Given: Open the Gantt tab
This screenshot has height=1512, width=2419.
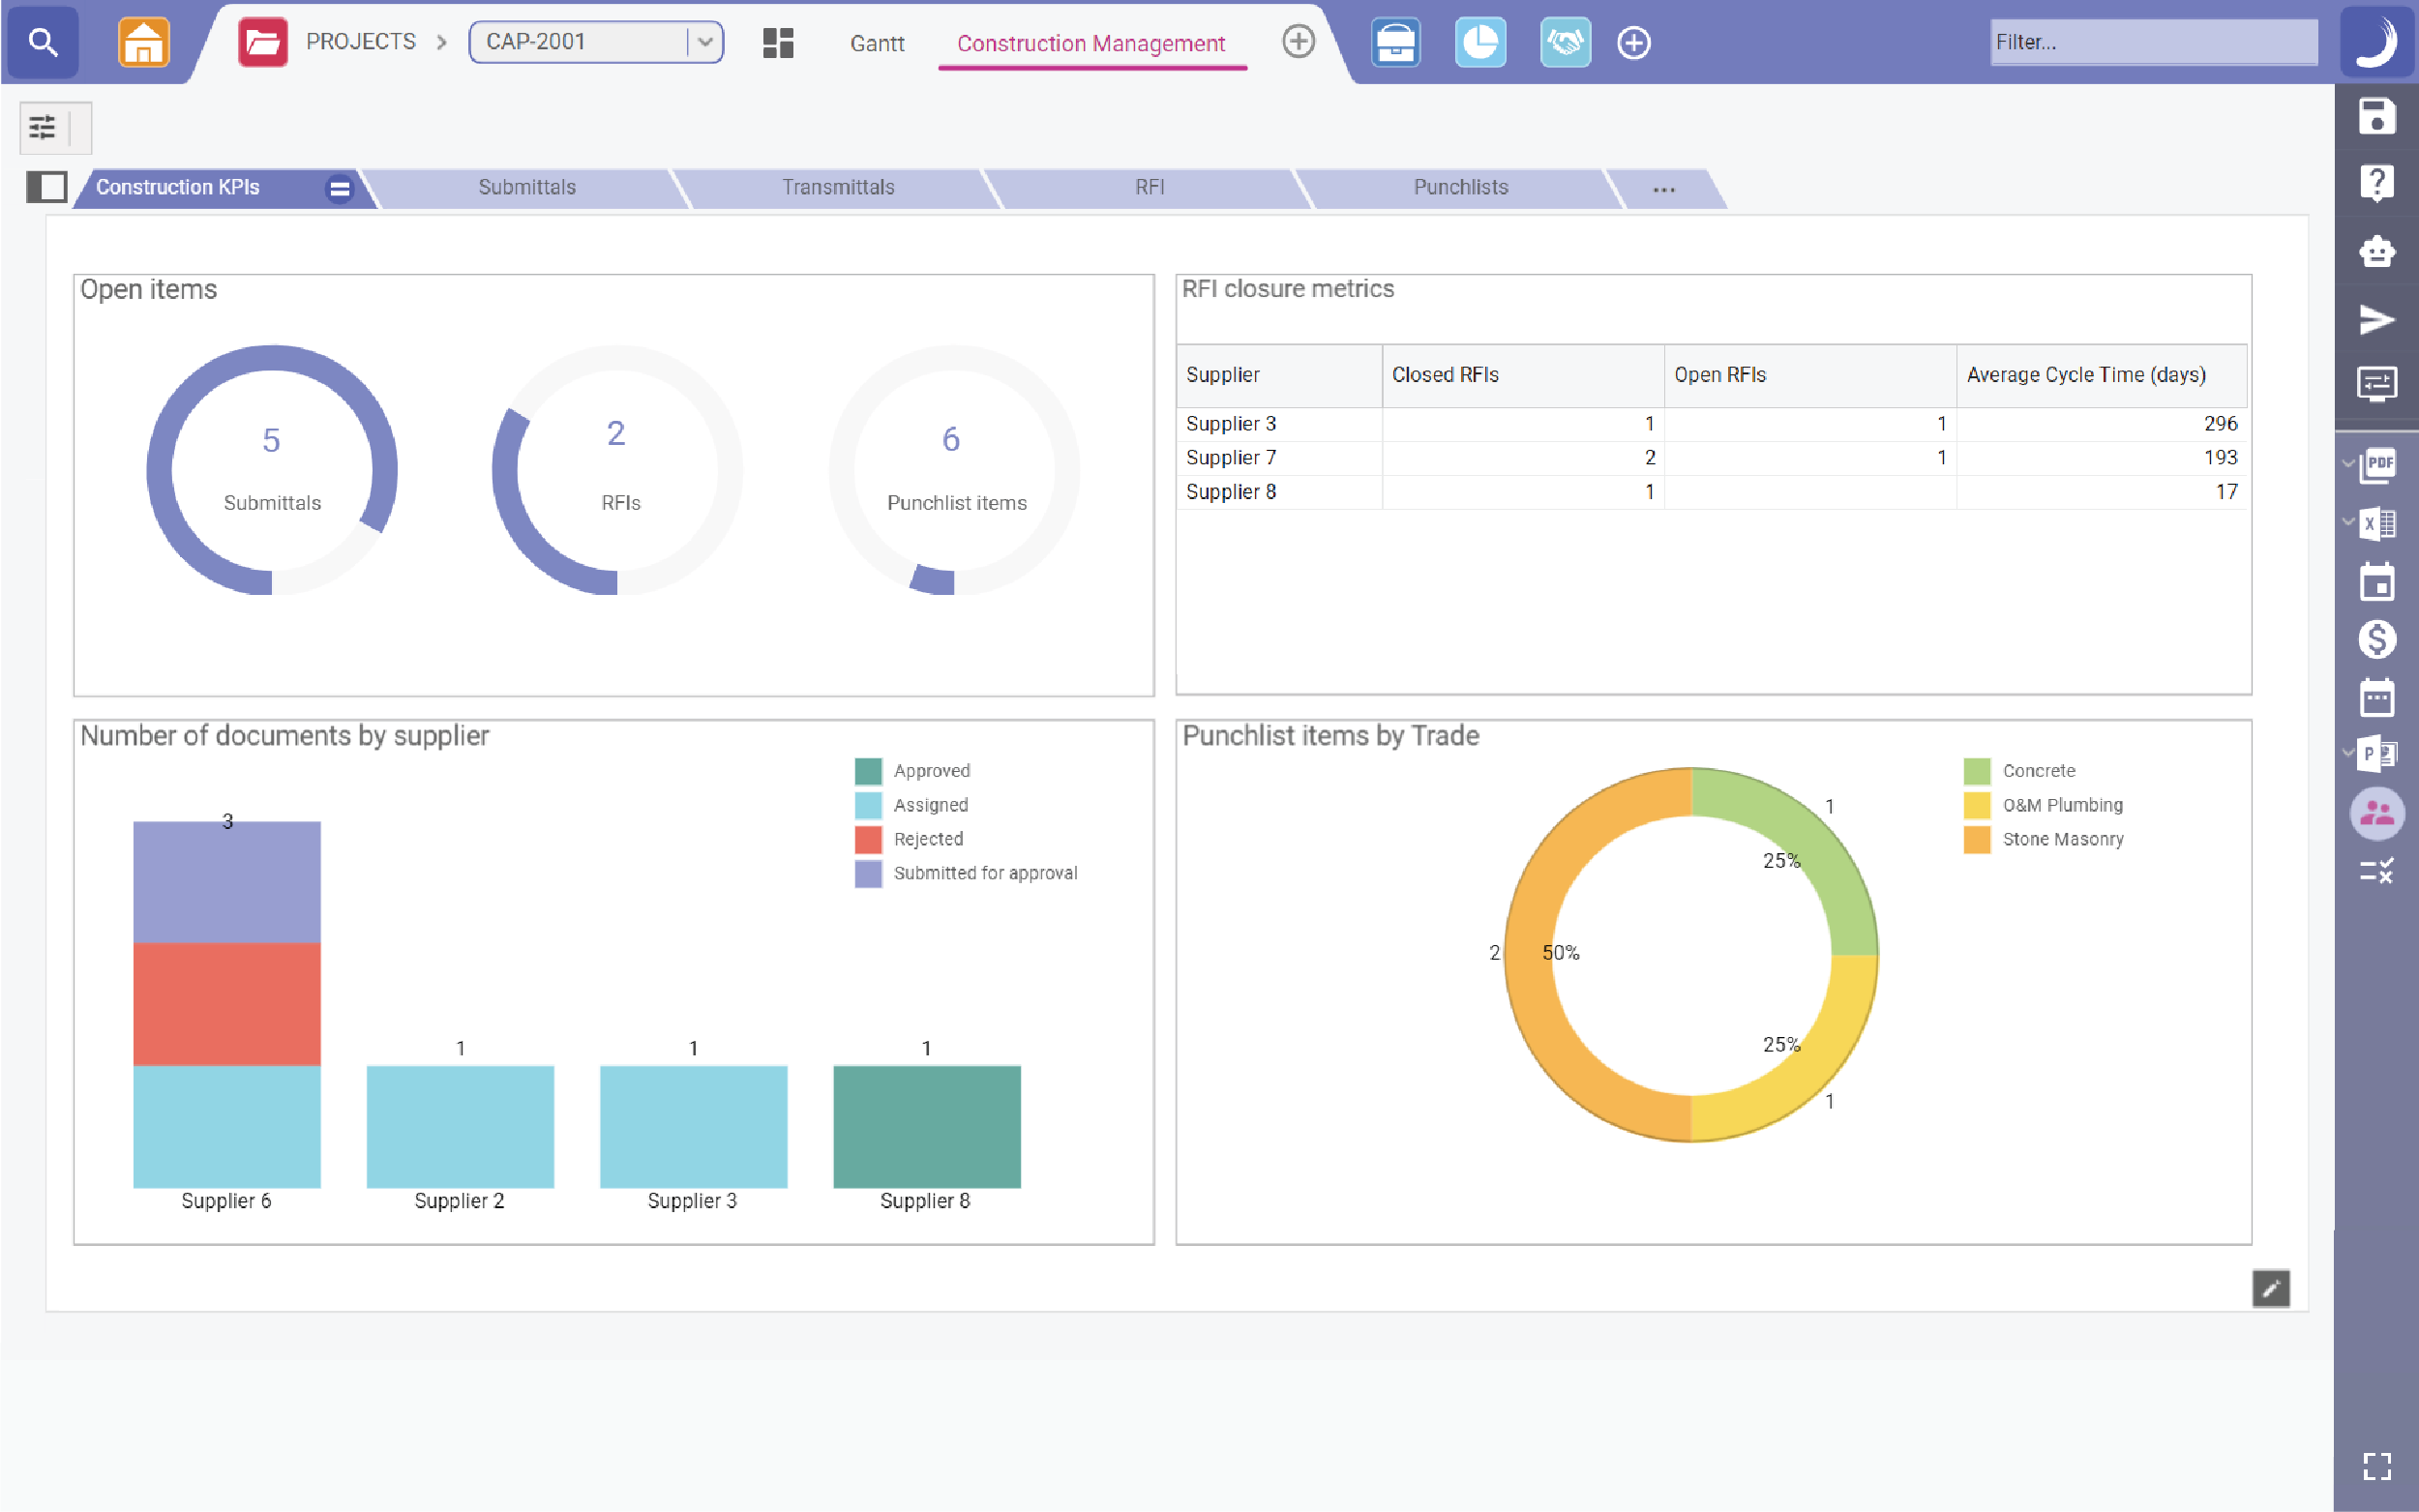Looking at the screenshot, I should (876, 43).
